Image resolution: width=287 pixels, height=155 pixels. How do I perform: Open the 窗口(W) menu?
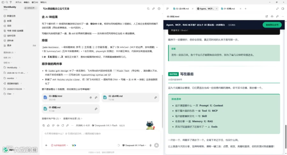pos(35,2)
